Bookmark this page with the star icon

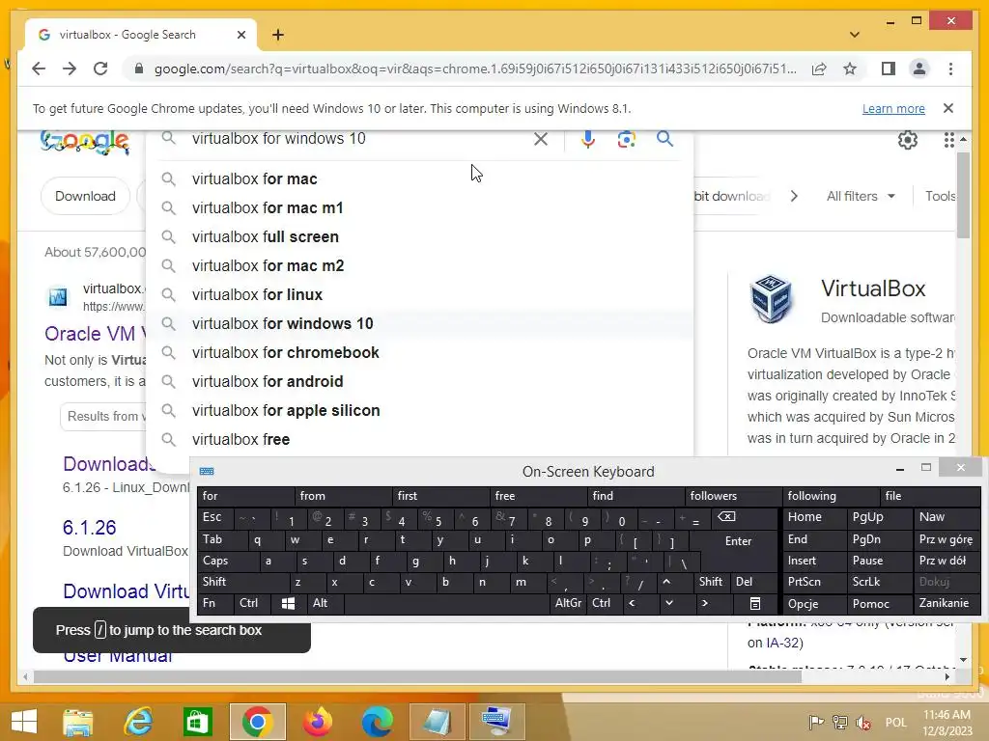850,69
